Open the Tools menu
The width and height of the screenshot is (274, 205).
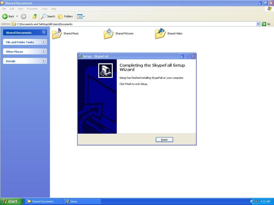click(x=44, y=9)
